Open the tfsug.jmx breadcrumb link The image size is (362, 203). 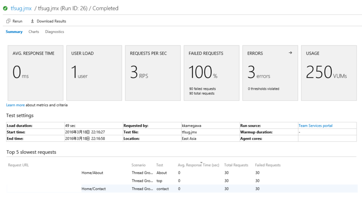pyautogui.click(x=21, y=9)
